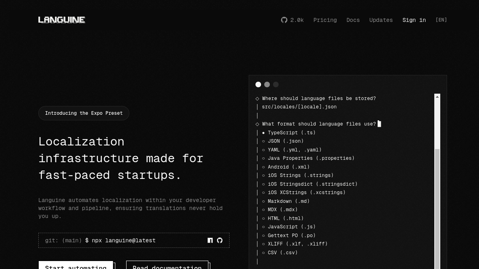This screenshot has height=269, width=479.
Task: Click the Introducing the Expo Preset badge
Action: pyautogui.click(x=84, y=113)
